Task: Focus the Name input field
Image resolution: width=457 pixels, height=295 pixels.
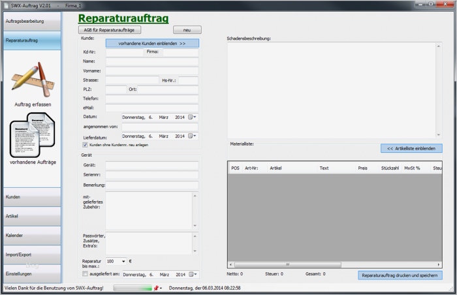Action: tap(152, 61)
